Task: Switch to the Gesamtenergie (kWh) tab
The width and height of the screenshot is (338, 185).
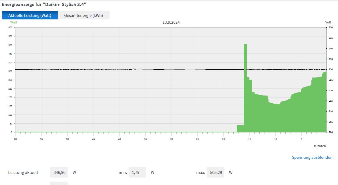Action: click(x=83, y=15)
